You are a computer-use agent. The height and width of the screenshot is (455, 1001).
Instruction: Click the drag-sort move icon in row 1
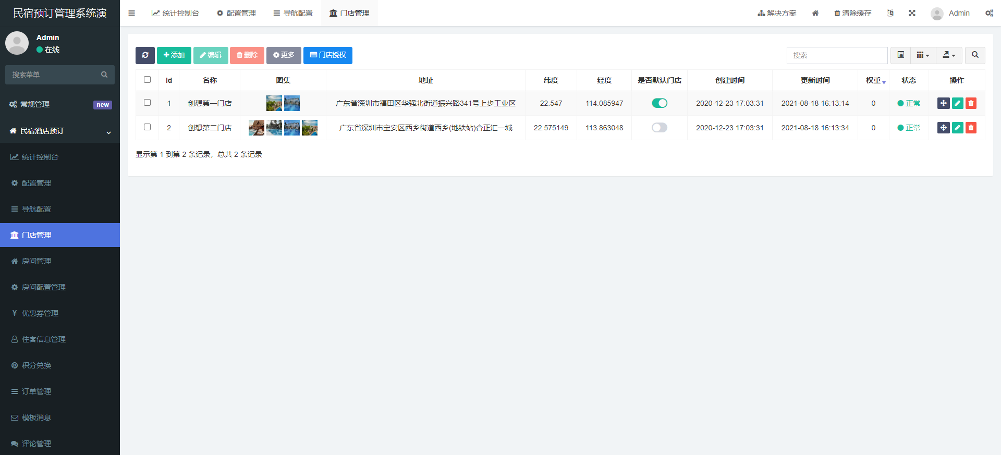tap(943, 103)
